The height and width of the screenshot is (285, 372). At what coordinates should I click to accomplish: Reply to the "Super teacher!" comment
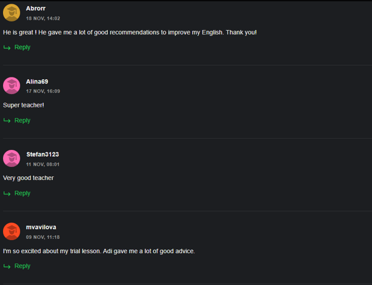pos(22,120)
